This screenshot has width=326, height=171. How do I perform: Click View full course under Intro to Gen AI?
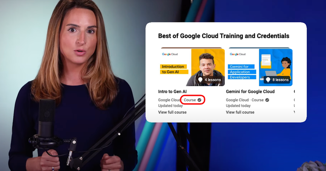click(172, 112)
